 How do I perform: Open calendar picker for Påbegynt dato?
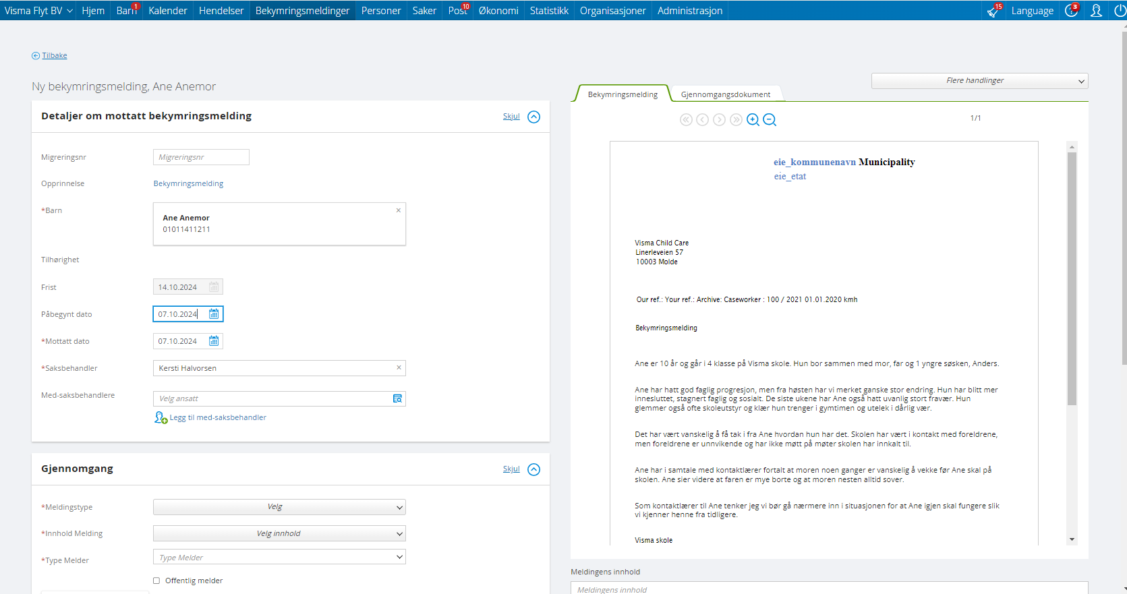point(214,314)
